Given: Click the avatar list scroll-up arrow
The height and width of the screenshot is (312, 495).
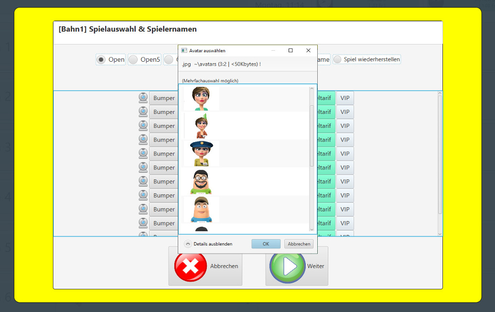Looking at the screenshot, I should [312, 89].
